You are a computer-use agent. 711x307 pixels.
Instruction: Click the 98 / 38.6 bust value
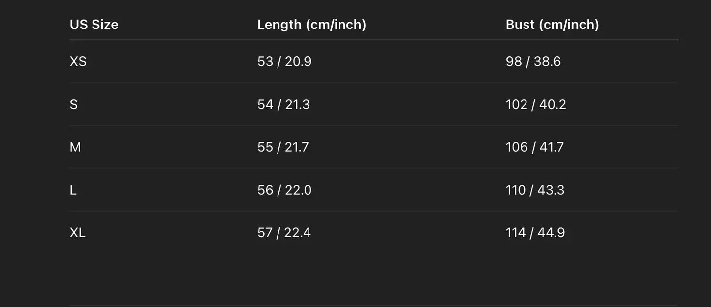click(x=533, y=62)
